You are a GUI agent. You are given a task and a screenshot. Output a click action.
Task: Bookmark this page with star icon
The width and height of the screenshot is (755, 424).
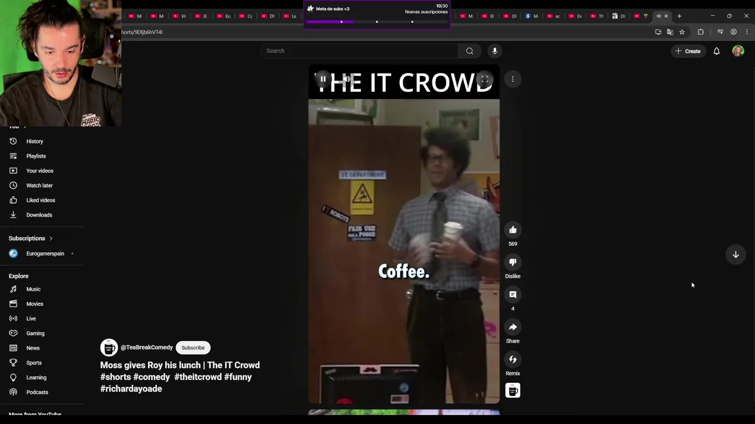coord(682,32)
